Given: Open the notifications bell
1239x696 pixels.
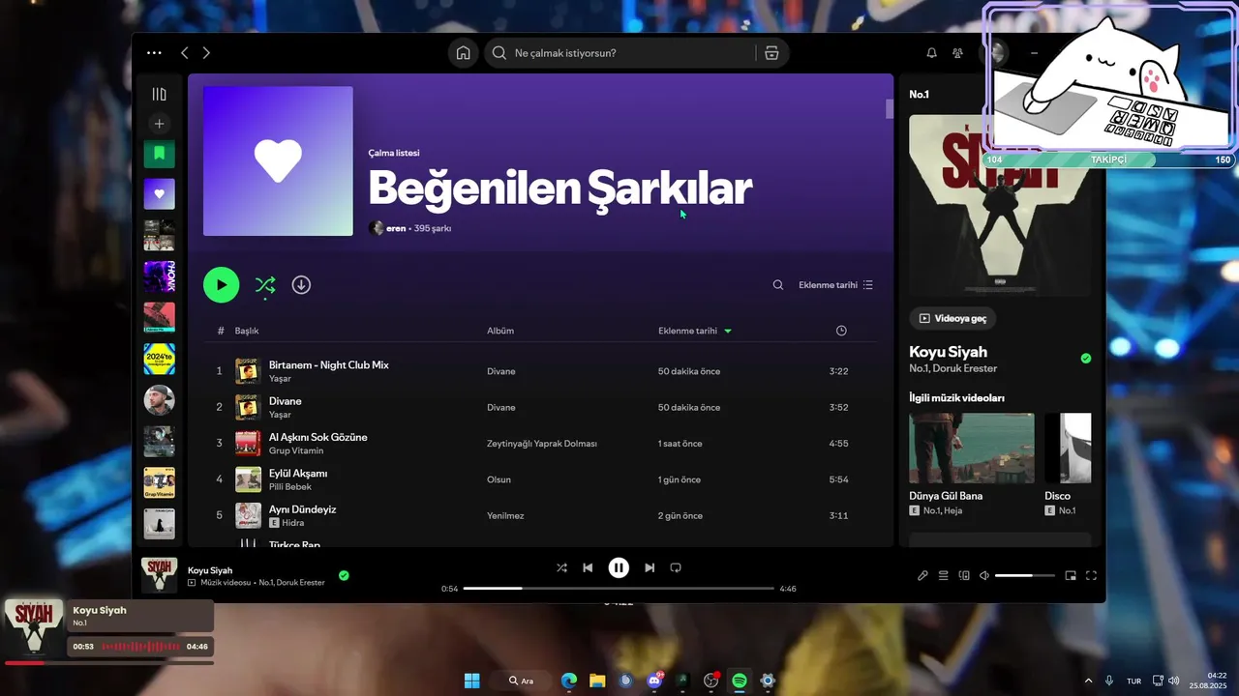Looking at the screenshot, I should click(x=931, y=53).
